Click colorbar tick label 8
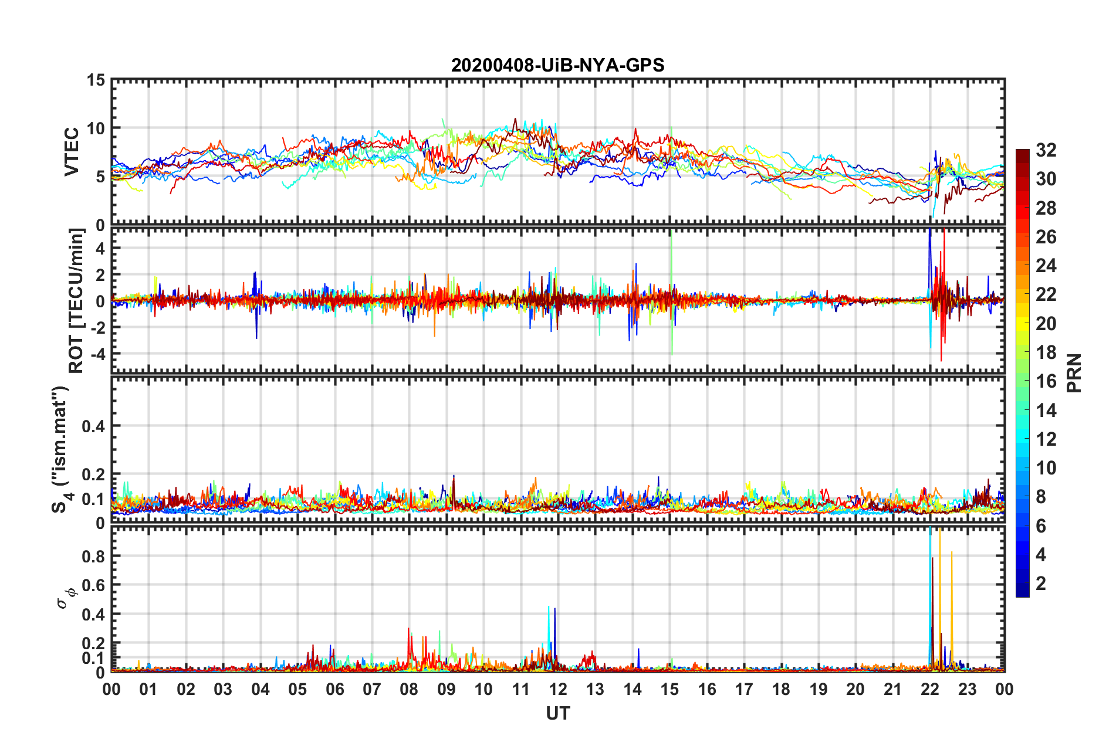 pyautogui.click(x=1040, y=497)
